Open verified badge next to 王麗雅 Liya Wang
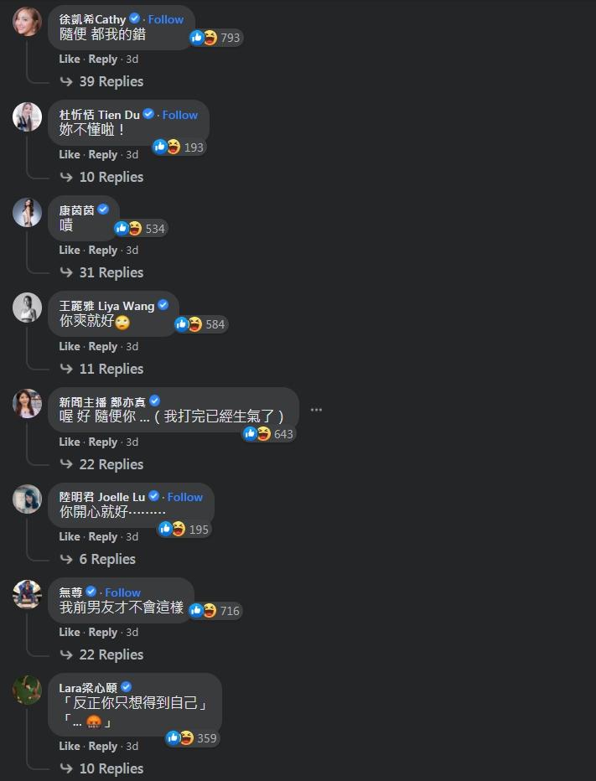Image resolution: width=596 pixels, height=781 pixels. pos(163,305)
